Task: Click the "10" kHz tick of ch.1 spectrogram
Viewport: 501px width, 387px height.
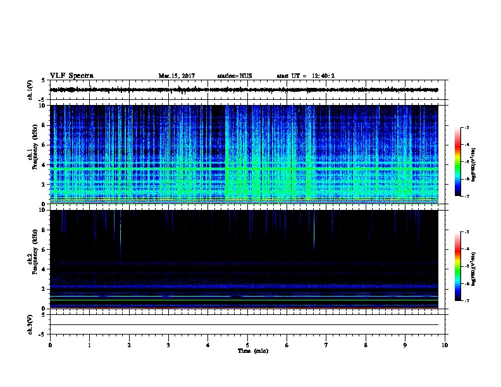Action: [x=42, y=106]
